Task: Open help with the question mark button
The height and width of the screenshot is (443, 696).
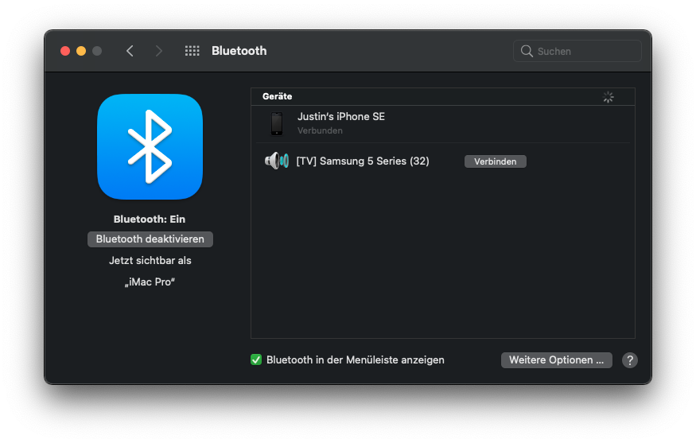Action: (629, 360)
